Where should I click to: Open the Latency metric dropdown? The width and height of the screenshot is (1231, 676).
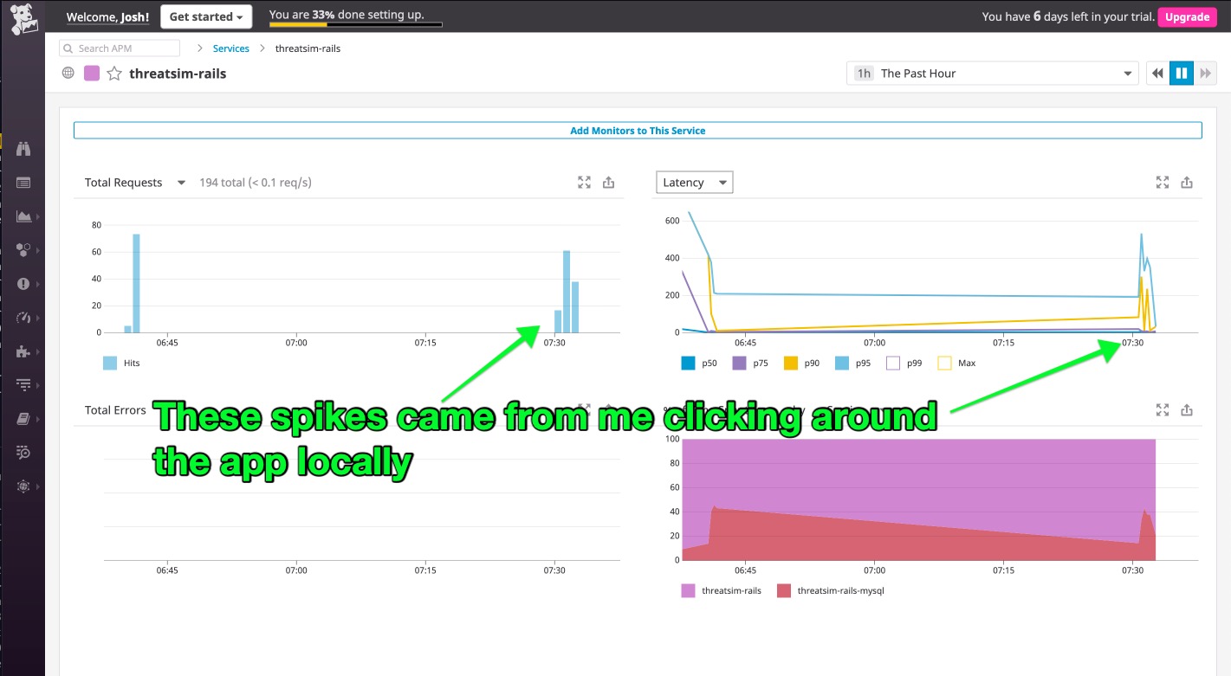[695, 183]
